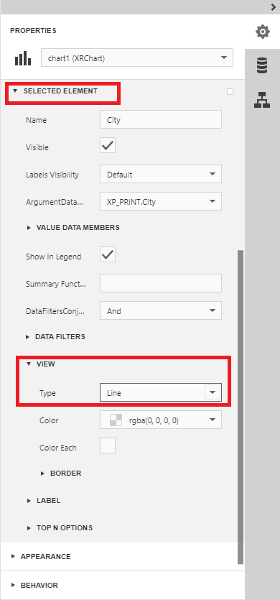Expand the Top N Options group
This screenshot has height=600, width=280.
(x=60, y=527)
